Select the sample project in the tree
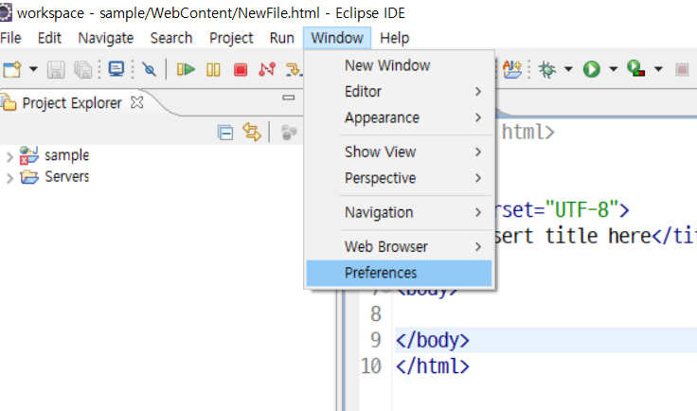 (x=66, y=155)
